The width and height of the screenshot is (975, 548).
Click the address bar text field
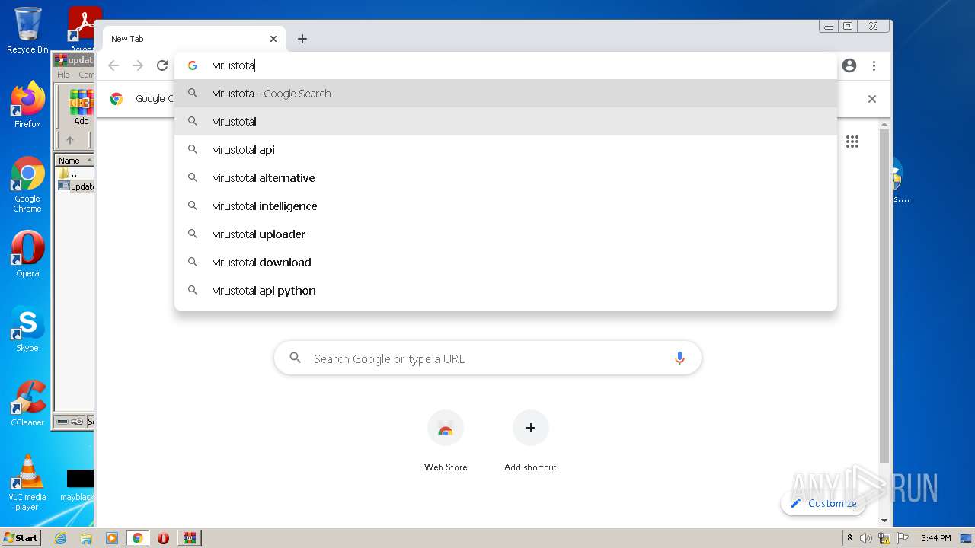506,65
